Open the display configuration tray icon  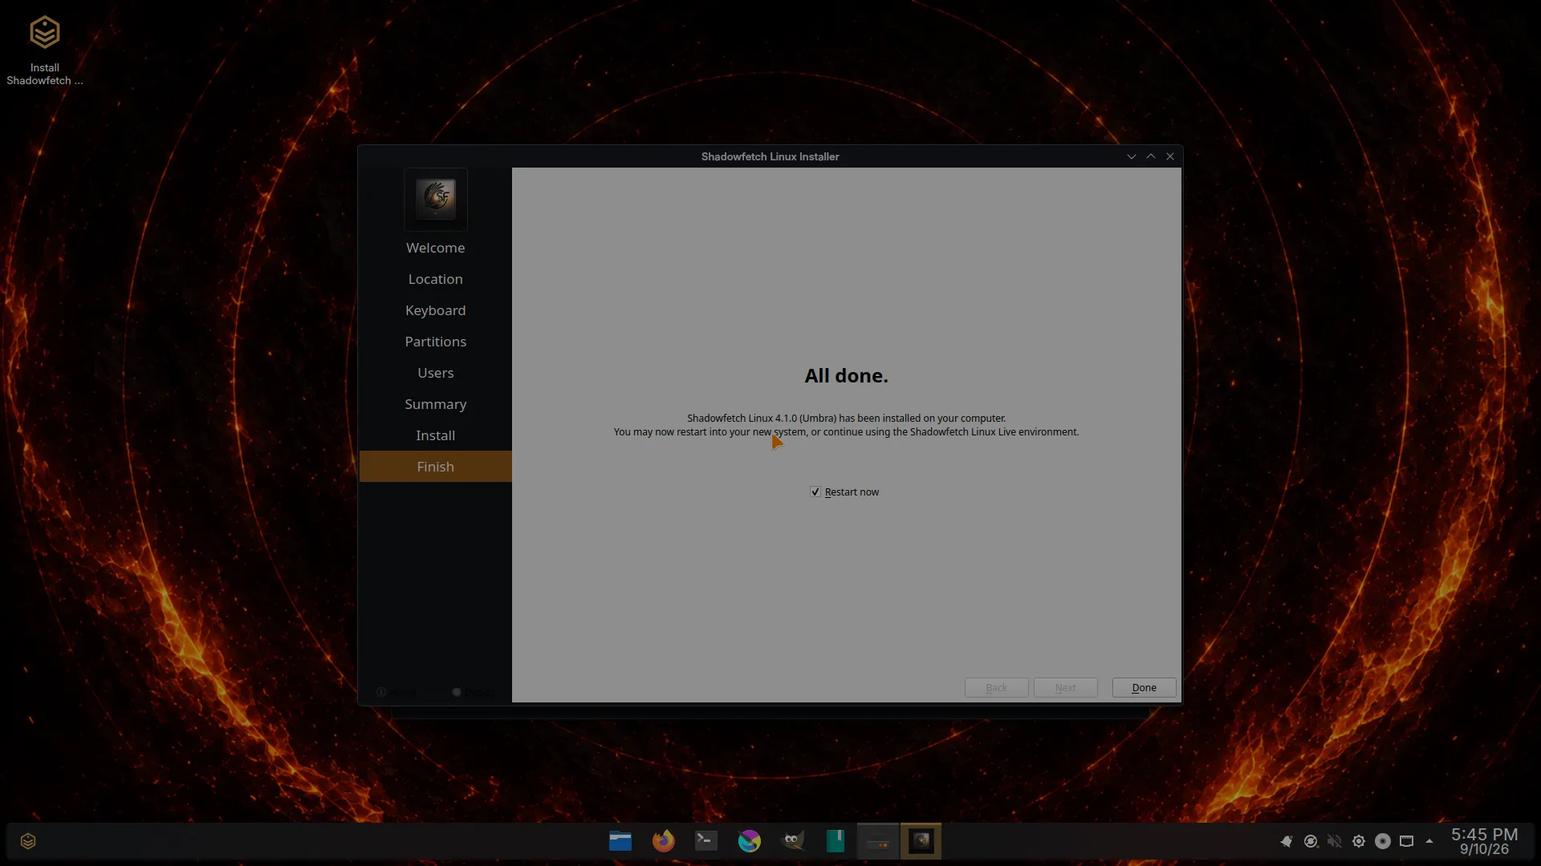(x=1407, y=841)
